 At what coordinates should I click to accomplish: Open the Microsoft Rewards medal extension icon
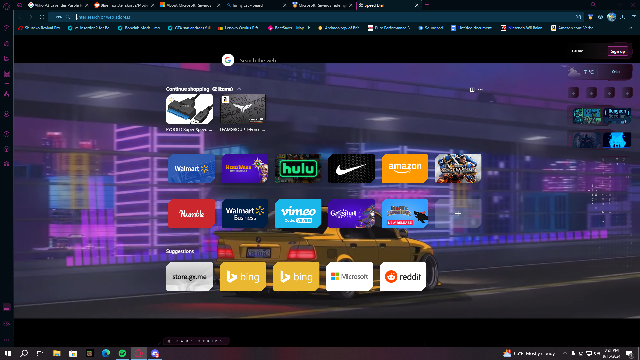tap(591, 17)
